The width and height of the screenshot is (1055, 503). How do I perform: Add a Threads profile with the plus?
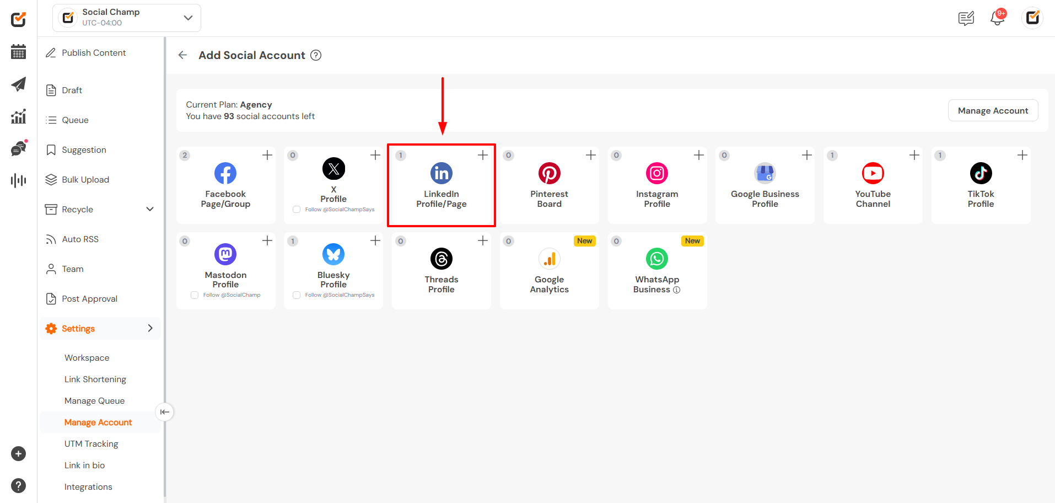pos(483,240)
